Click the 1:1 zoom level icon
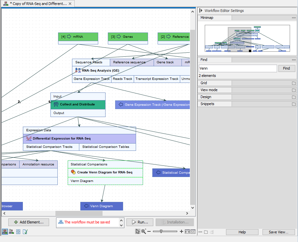298x242 pixels. coord(193,231)
